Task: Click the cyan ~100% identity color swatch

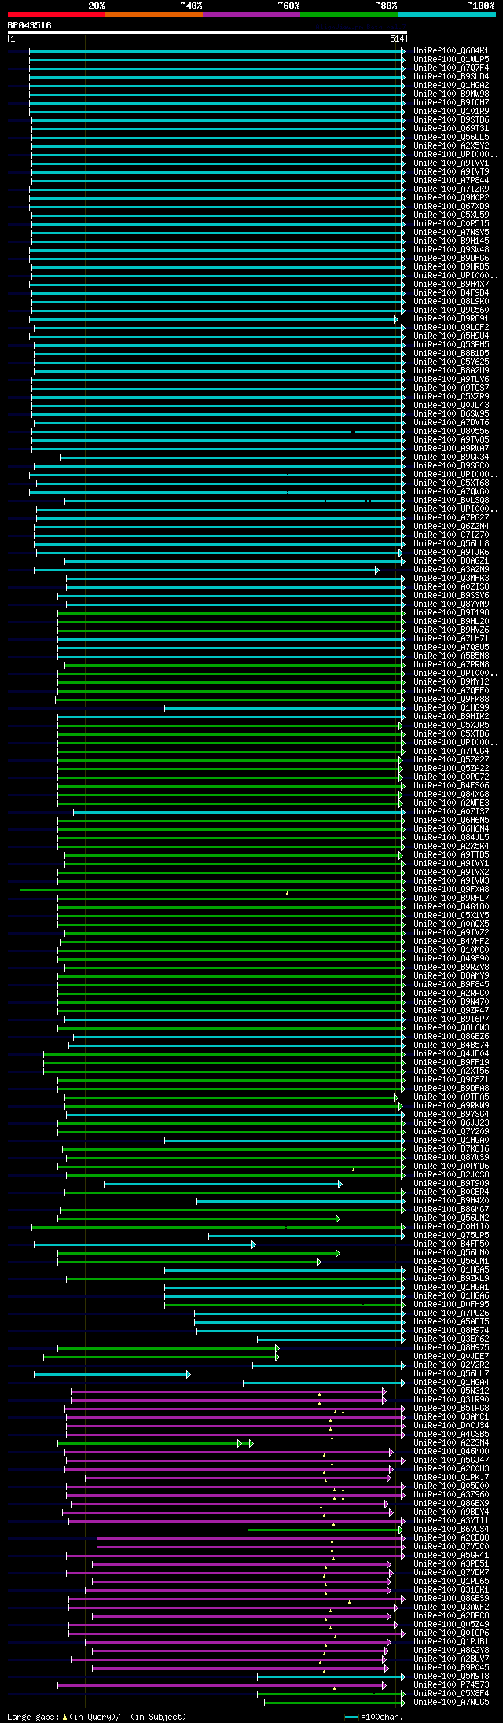Action: (x=446, y=14)
